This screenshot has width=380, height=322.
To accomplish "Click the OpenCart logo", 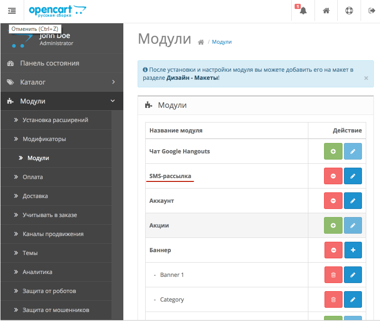I will [x=57, y=11].
